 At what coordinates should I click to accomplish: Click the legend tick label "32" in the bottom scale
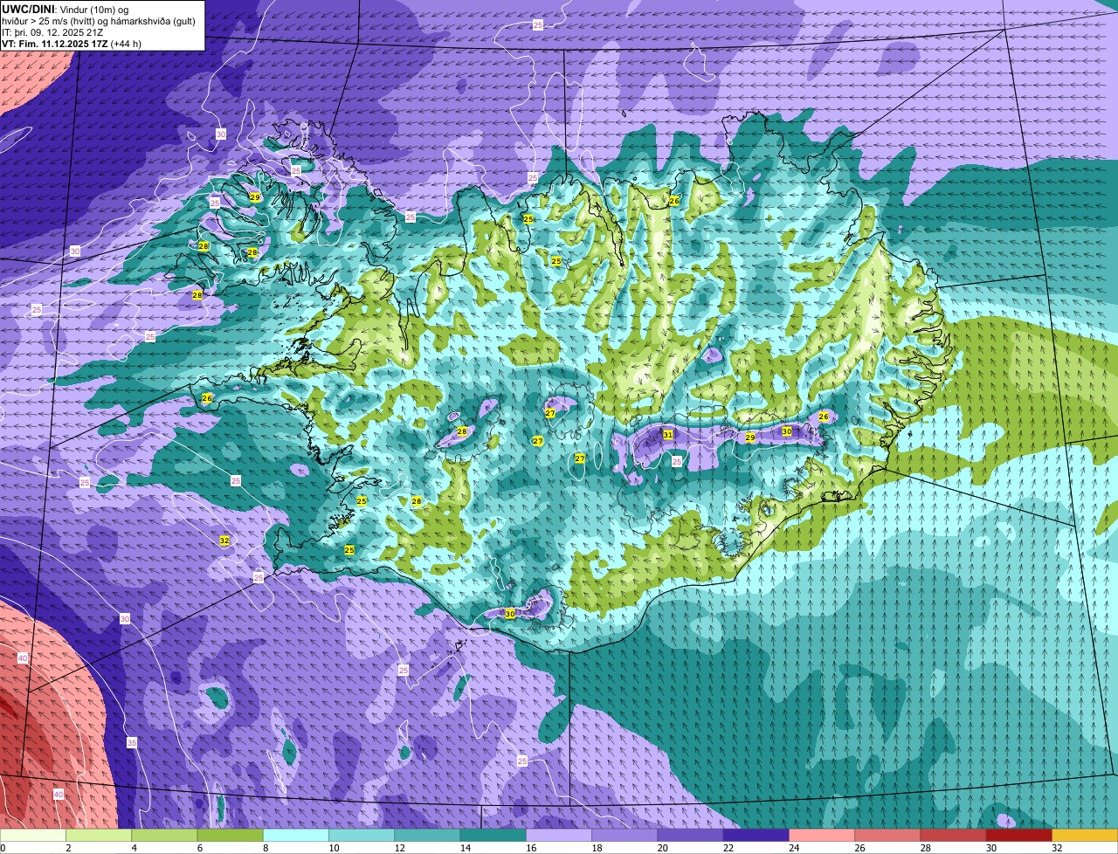[x=1058, y=848]
